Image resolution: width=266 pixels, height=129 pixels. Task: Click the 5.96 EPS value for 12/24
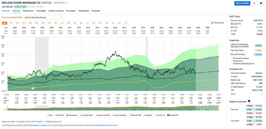point(191,98)
